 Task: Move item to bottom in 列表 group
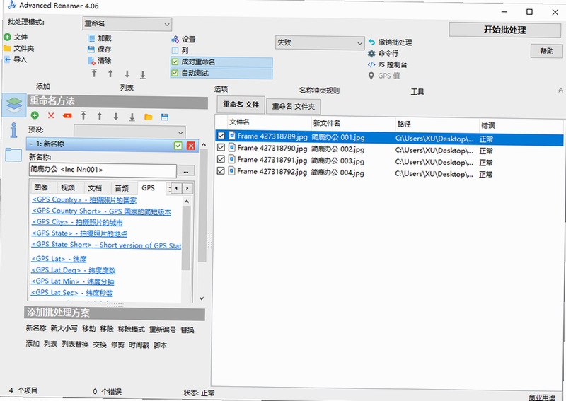coord(143,74)
